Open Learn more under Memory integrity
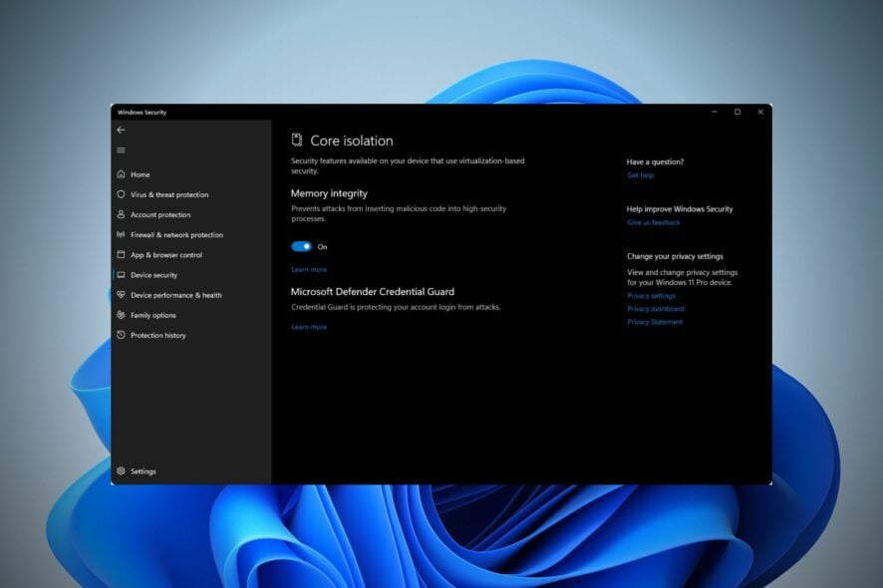 pyautogui.click(x=308, y=270)
